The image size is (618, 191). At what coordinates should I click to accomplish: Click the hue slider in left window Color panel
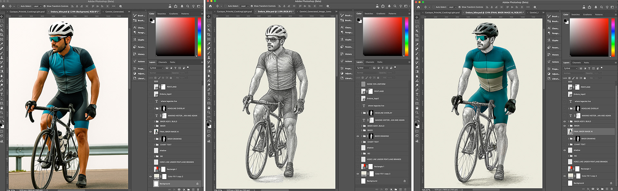point(200,36)
